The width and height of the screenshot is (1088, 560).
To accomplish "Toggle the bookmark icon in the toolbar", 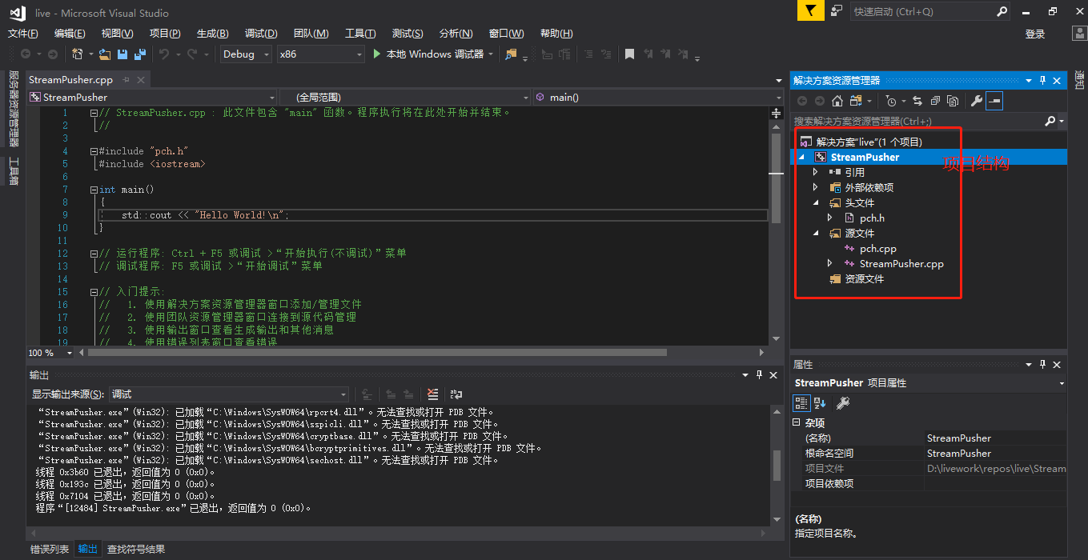I will [x=630, y=54].
